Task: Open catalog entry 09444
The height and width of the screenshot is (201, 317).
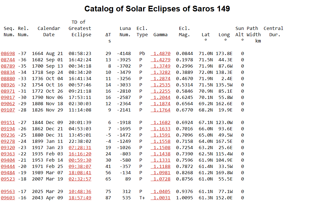Action: tap(8, 166)
